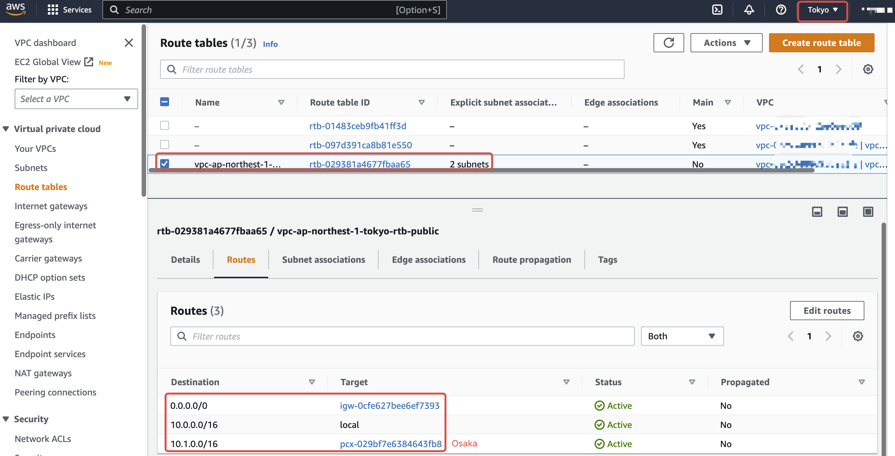This screenshot has width=895, height=456.
Task: Open the Route propagation tab
Action: click(531, 260)
